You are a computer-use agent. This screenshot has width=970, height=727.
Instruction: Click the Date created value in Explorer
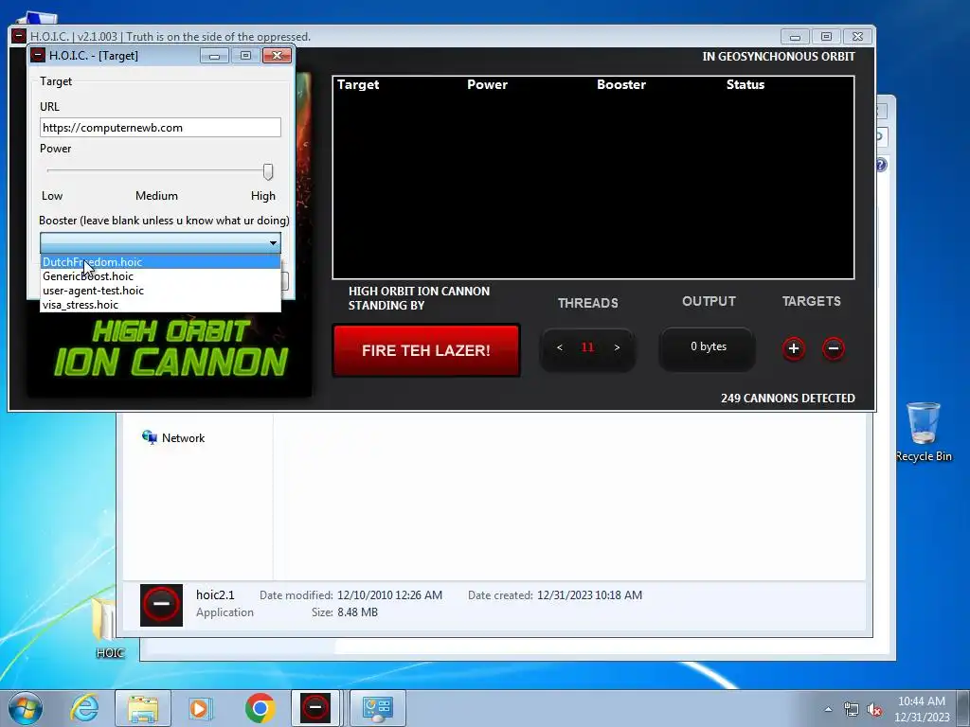[x=589, y=595]
